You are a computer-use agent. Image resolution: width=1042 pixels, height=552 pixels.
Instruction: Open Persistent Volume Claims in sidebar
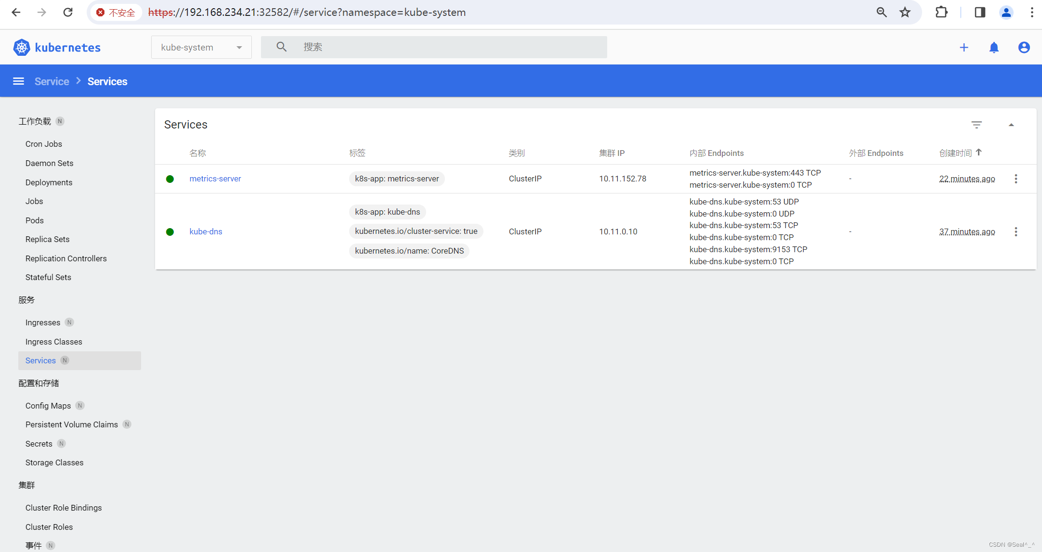[72, 424]
